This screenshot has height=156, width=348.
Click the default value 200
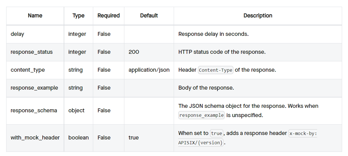click(134, 52)
